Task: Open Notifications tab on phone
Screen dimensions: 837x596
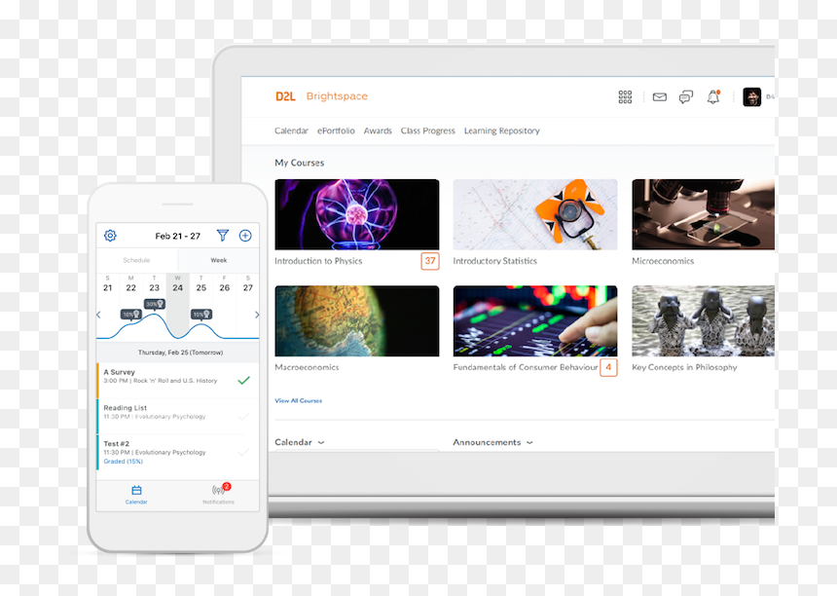Action: pos(218,494)
